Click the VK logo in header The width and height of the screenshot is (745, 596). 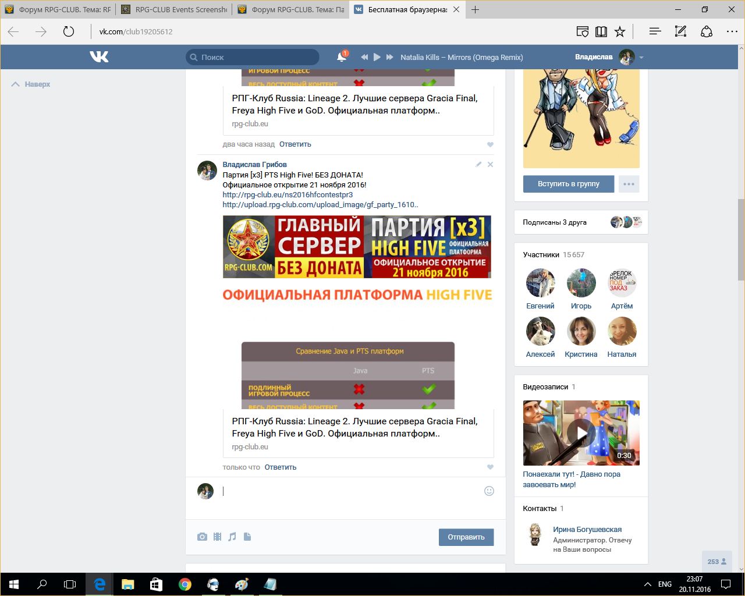coord(99,56)
